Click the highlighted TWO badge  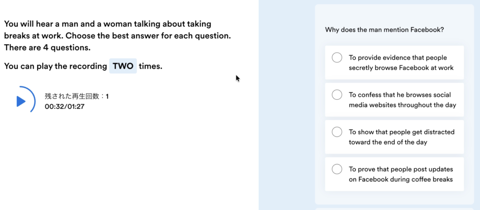tap(123, 66)
